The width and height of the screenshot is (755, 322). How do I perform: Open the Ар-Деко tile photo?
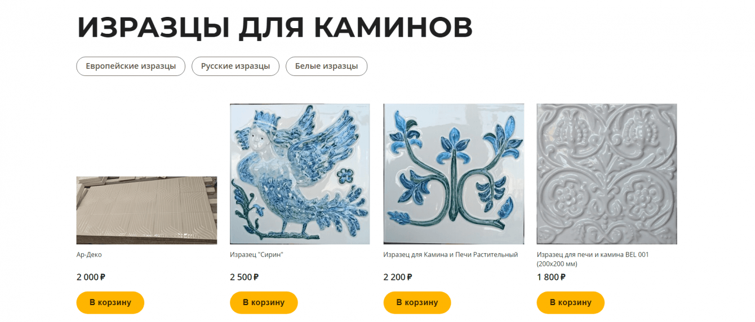(146, 210)
